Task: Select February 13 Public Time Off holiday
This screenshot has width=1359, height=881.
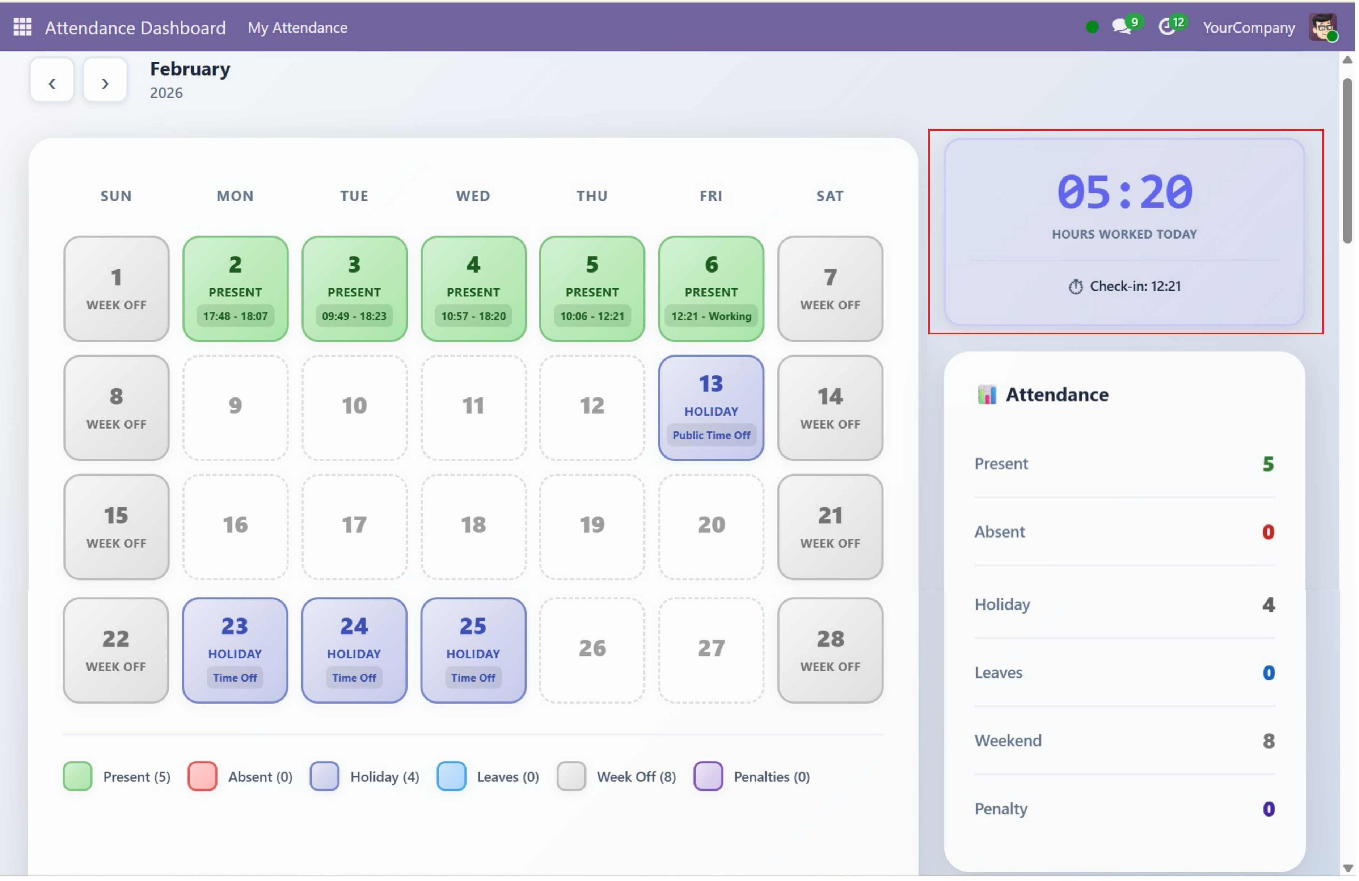Action: pos(712,408)
